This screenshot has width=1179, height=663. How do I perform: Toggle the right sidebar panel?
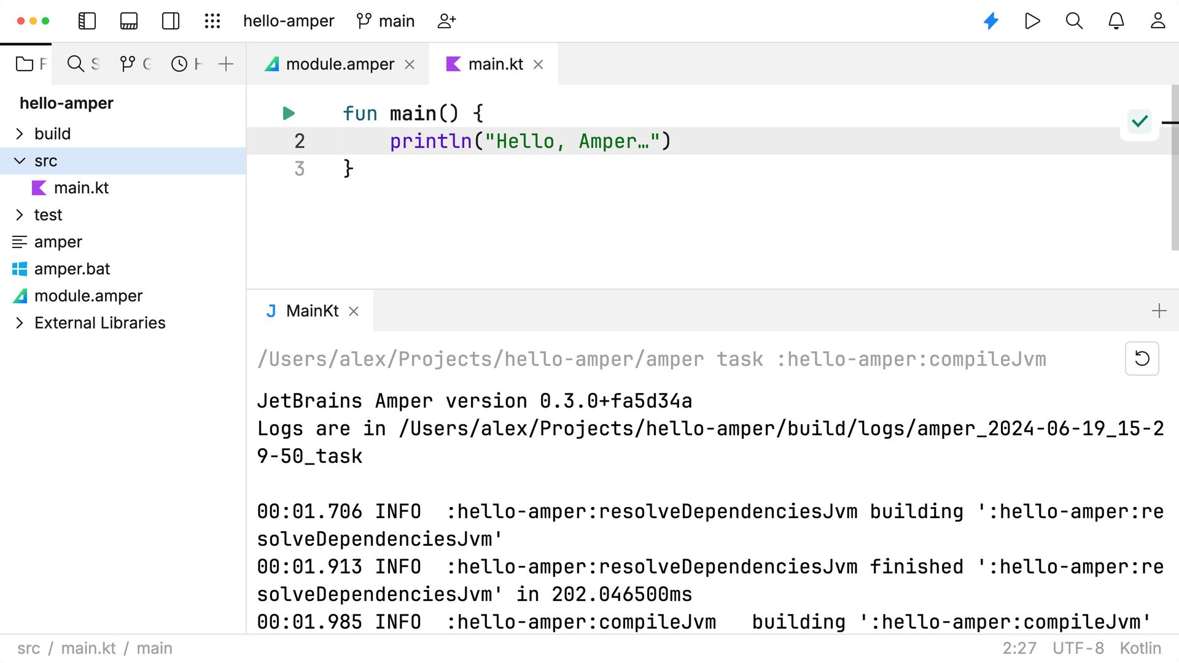click(x=171, y=21)
